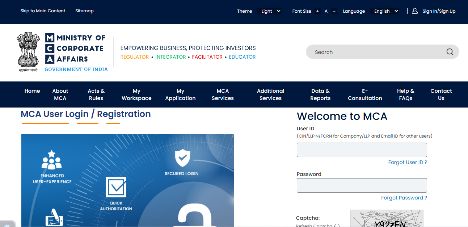The height and width of the screenshot is (227, 468).
Task: Click the MCA letters logo block
Action: [x=50, y=48]
